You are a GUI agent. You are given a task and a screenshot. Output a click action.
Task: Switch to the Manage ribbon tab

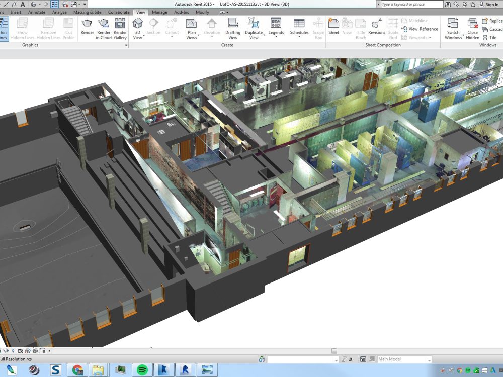point(159,12)
